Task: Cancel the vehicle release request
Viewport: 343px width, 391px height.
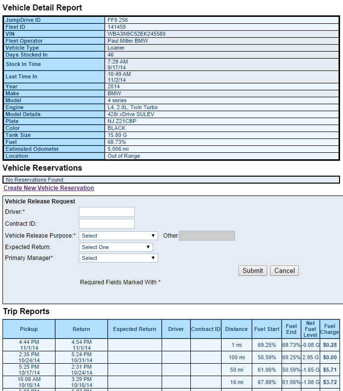Action: coord(285,271)
